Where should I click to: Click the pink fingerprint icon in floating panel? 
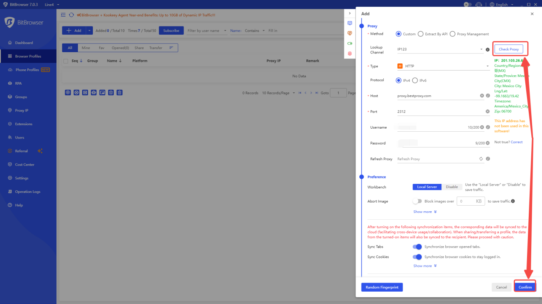pos(349,53)
